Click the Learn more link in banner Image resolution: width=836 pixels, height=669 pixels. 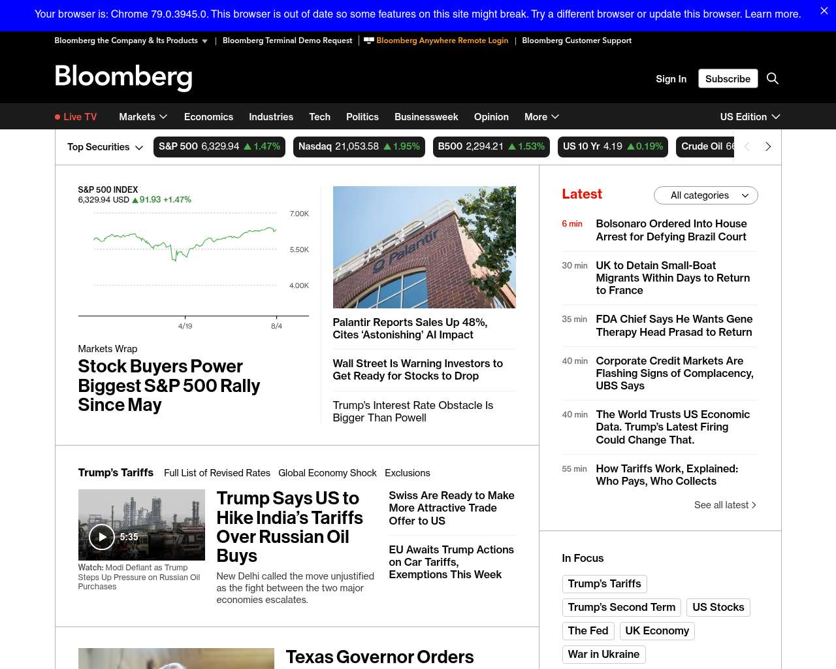pos(773,14)
